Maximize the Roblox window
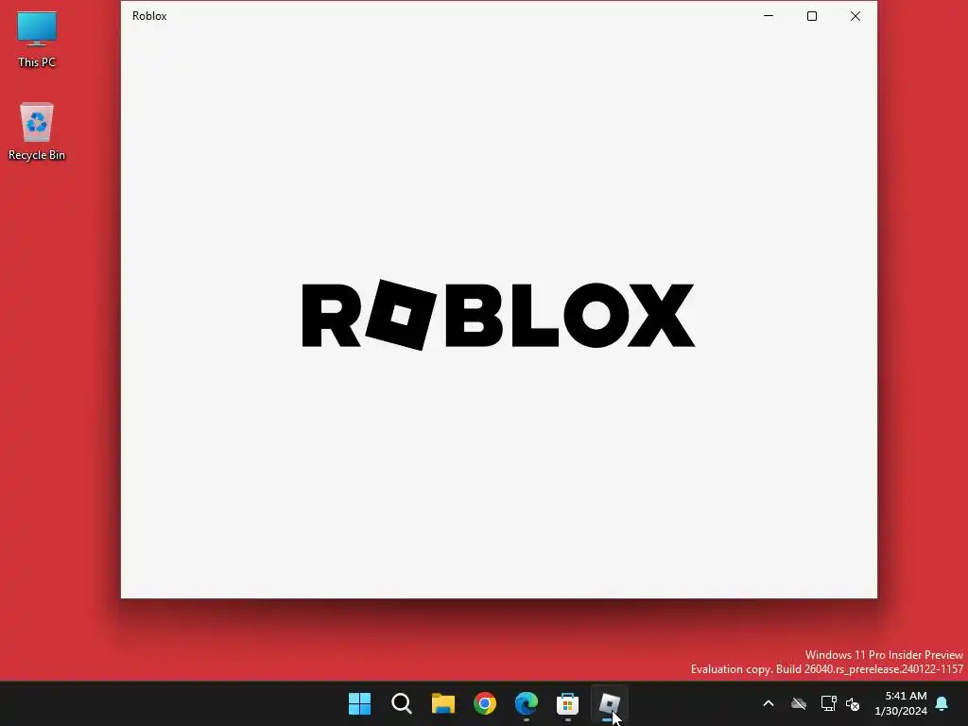Image resolution: width=968 pixels, height=726 pixels. [812, 16]
